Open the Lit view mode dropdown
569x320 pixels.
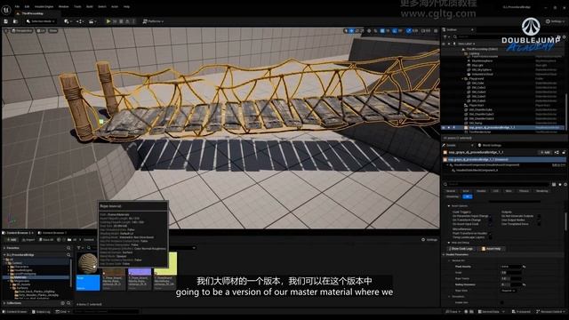[x=41, y=31]
